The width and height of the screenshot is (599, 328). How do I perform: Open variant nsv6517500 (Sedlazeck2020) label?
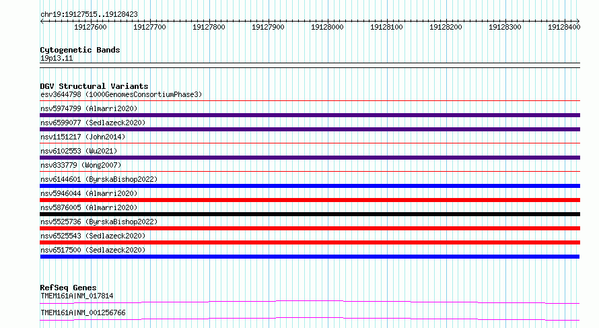click(93, 250)
